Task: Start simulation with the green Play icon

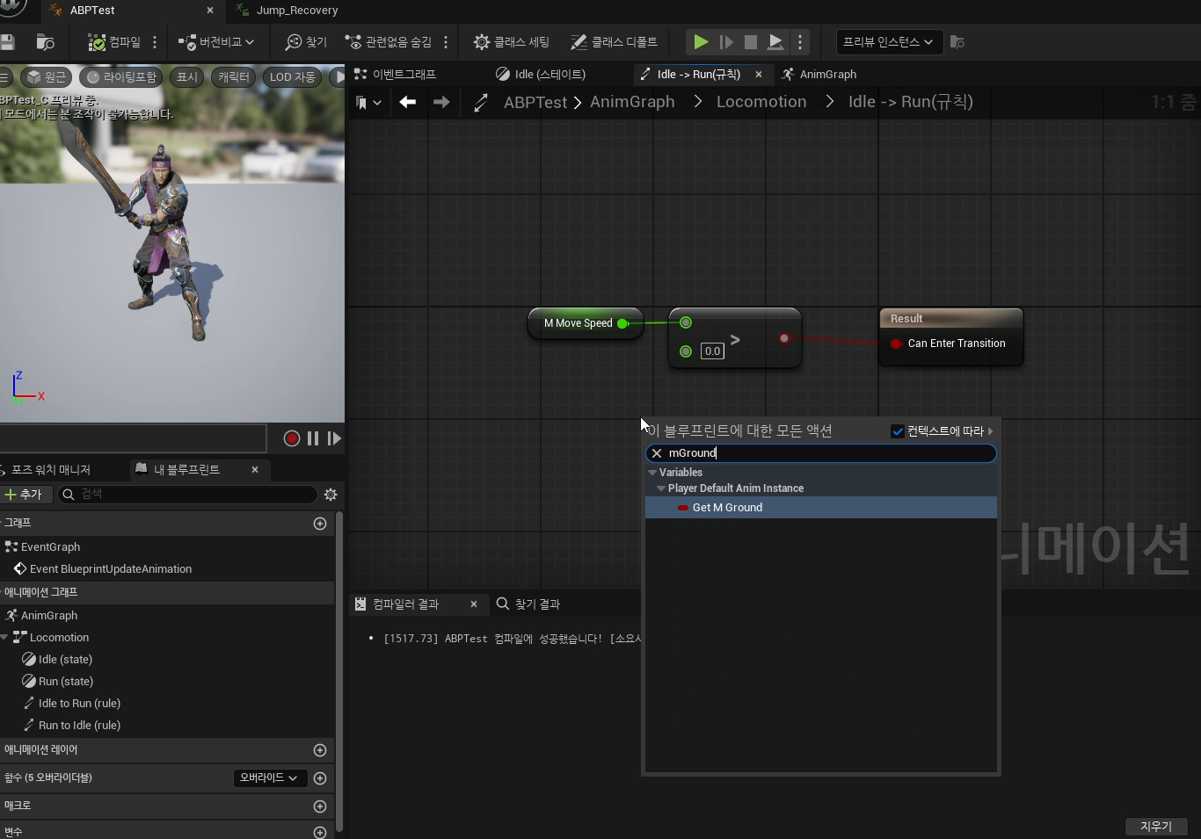Action: point(701,42)
